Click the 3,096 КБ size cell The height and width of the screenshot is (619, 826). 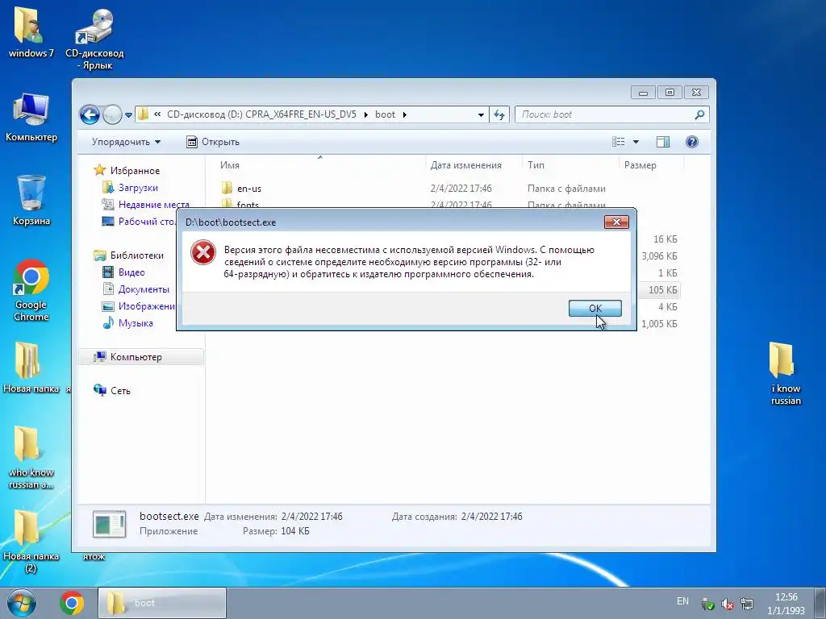click(x=659, y=255)
